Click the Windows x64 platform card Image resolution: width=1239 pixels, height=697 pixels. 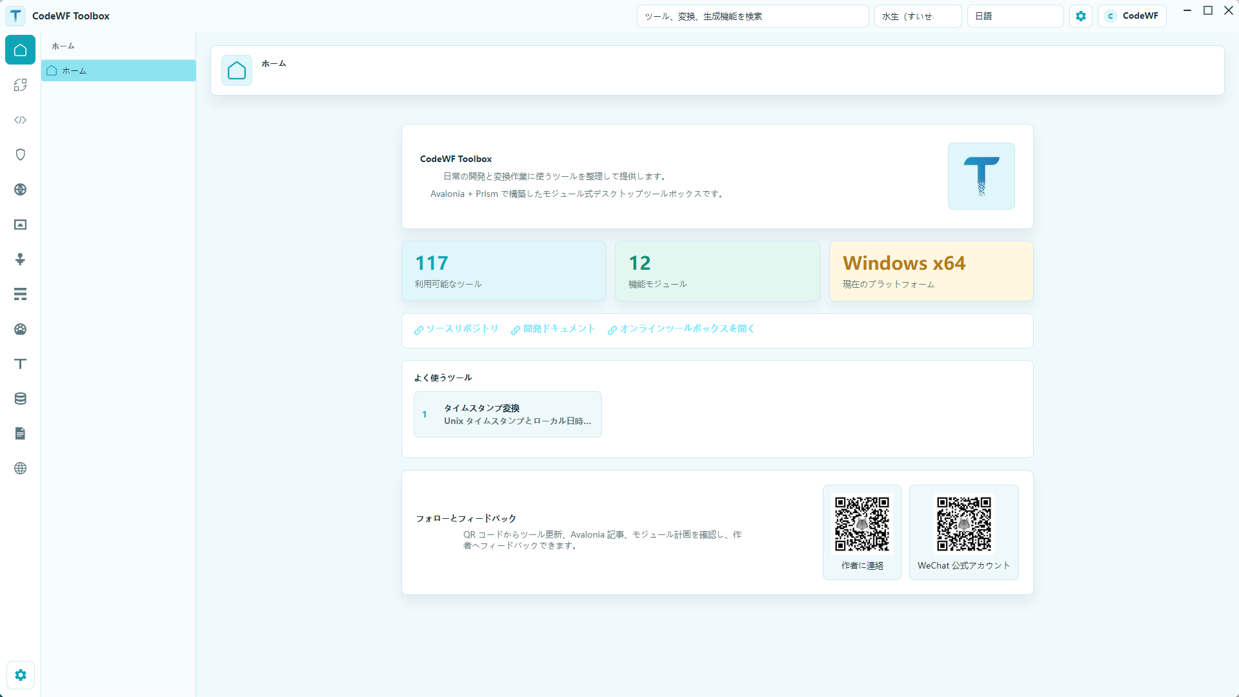click(931, 271)
